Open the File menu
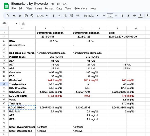The image size is (150, 136). (13, 9)
